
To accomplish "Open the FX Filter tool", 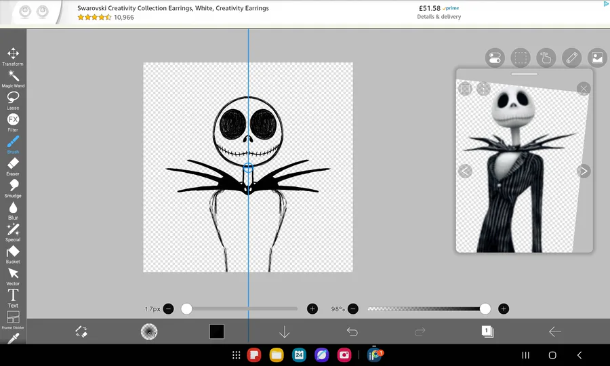I will tap(13, 123).
